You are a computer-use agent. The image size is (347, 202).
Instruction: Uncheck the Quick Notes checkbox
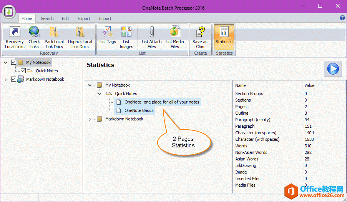(23, 71)
